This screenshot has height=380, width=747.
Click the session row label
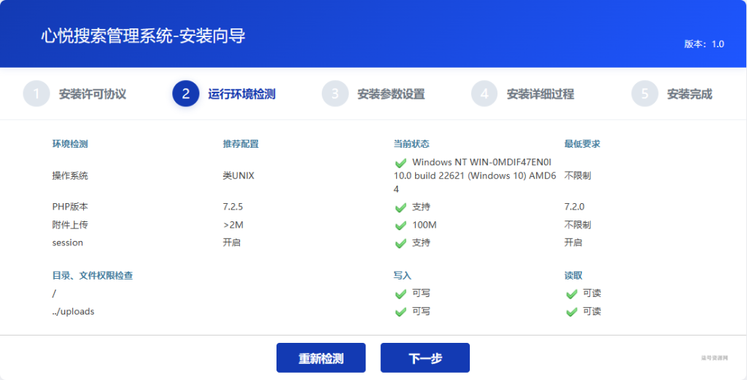(67, 242)
